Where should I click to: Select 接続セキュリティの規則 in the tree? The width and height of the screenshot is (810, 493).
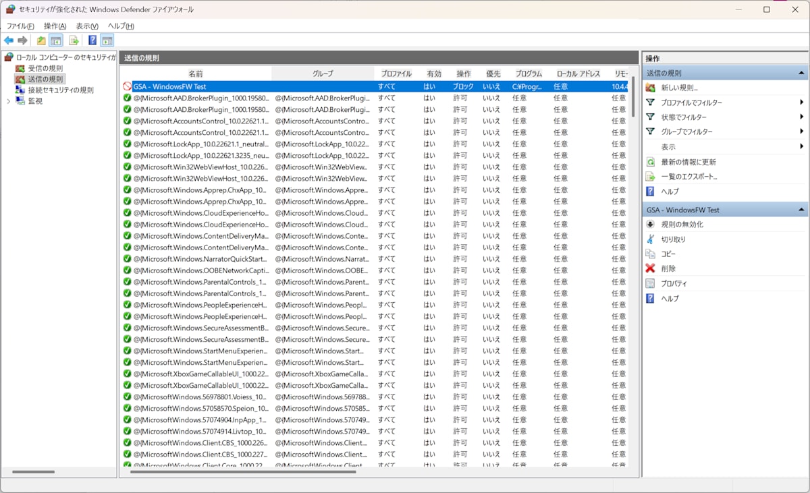[x=61, y=90]
